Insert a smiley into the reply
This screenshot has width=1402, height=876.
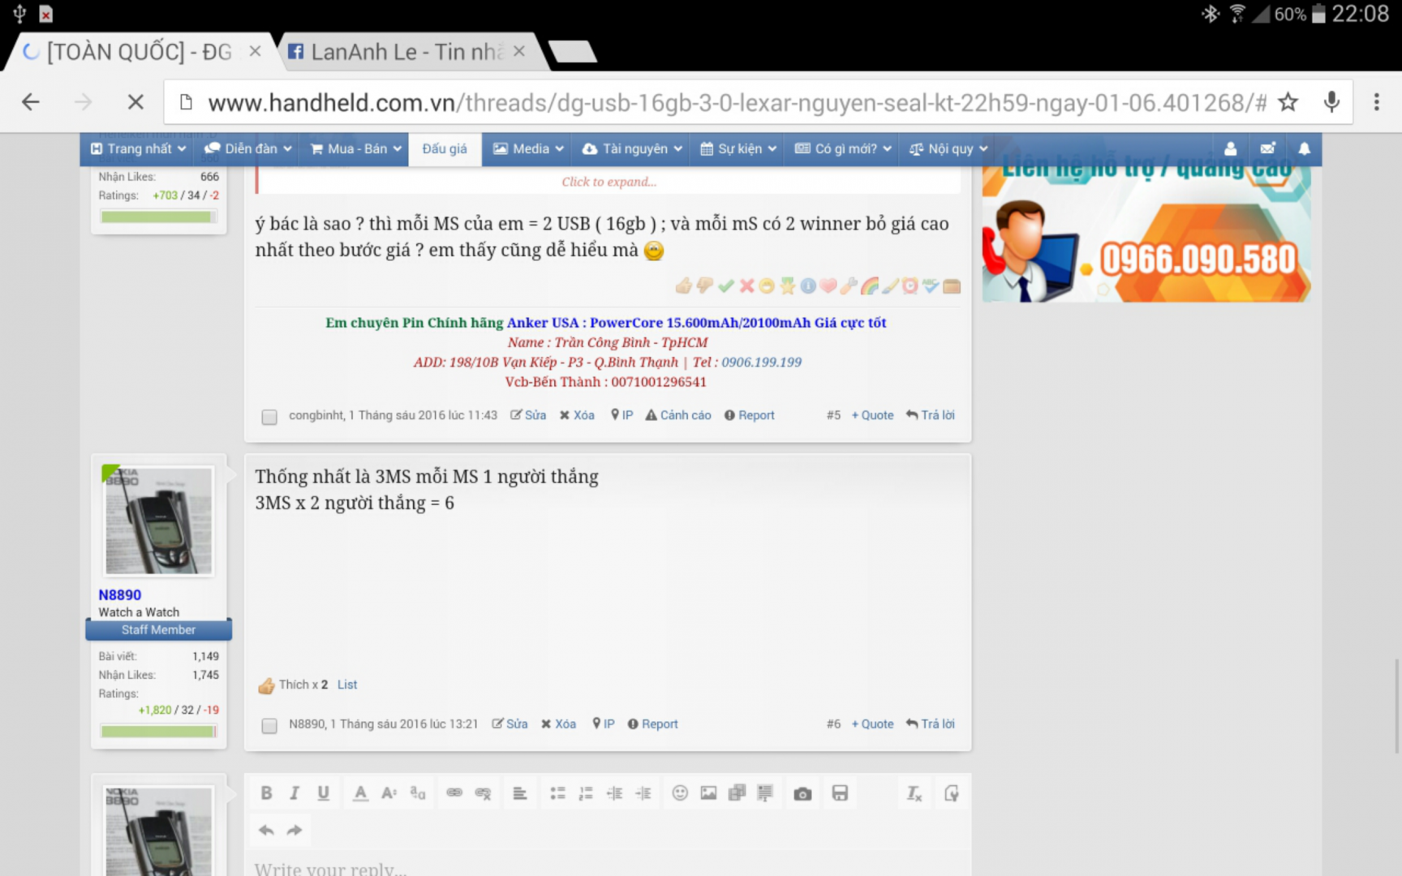coord(680,792)
